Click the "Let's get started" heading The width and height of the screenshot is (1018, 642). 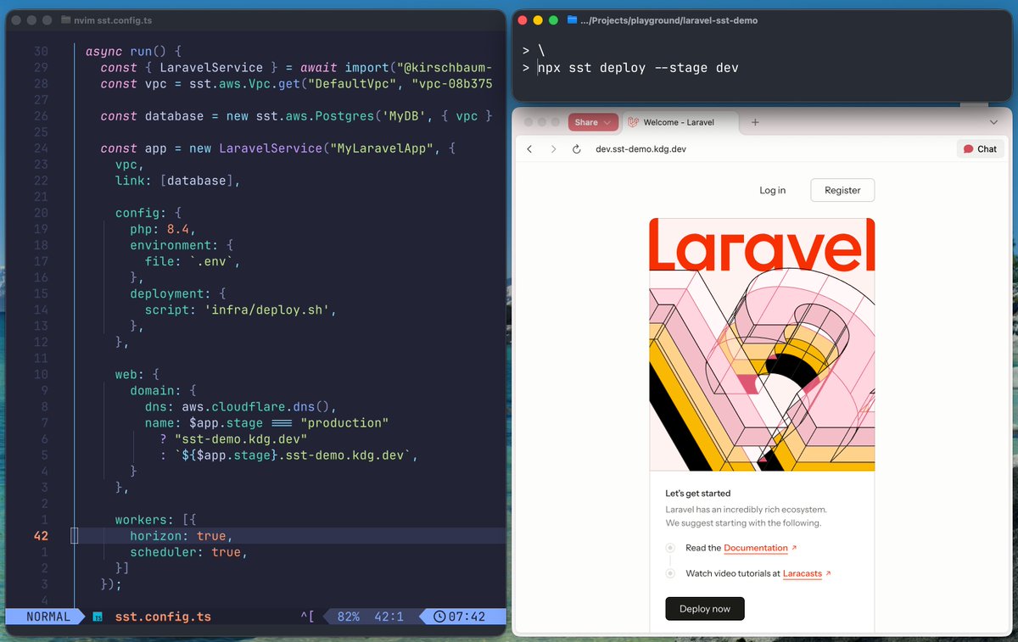pos(697,494)
